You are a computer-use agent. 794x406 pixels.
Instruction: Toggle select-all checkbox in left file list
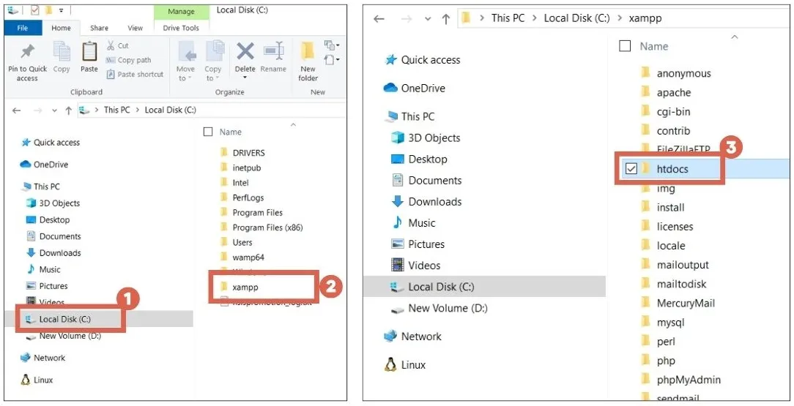207,132
